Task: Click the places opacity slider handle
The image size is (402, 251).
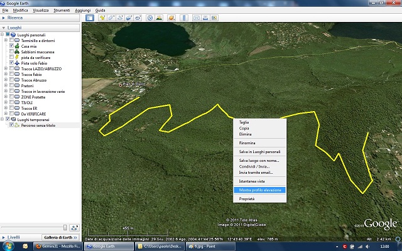Action: (x=65, y=227)
